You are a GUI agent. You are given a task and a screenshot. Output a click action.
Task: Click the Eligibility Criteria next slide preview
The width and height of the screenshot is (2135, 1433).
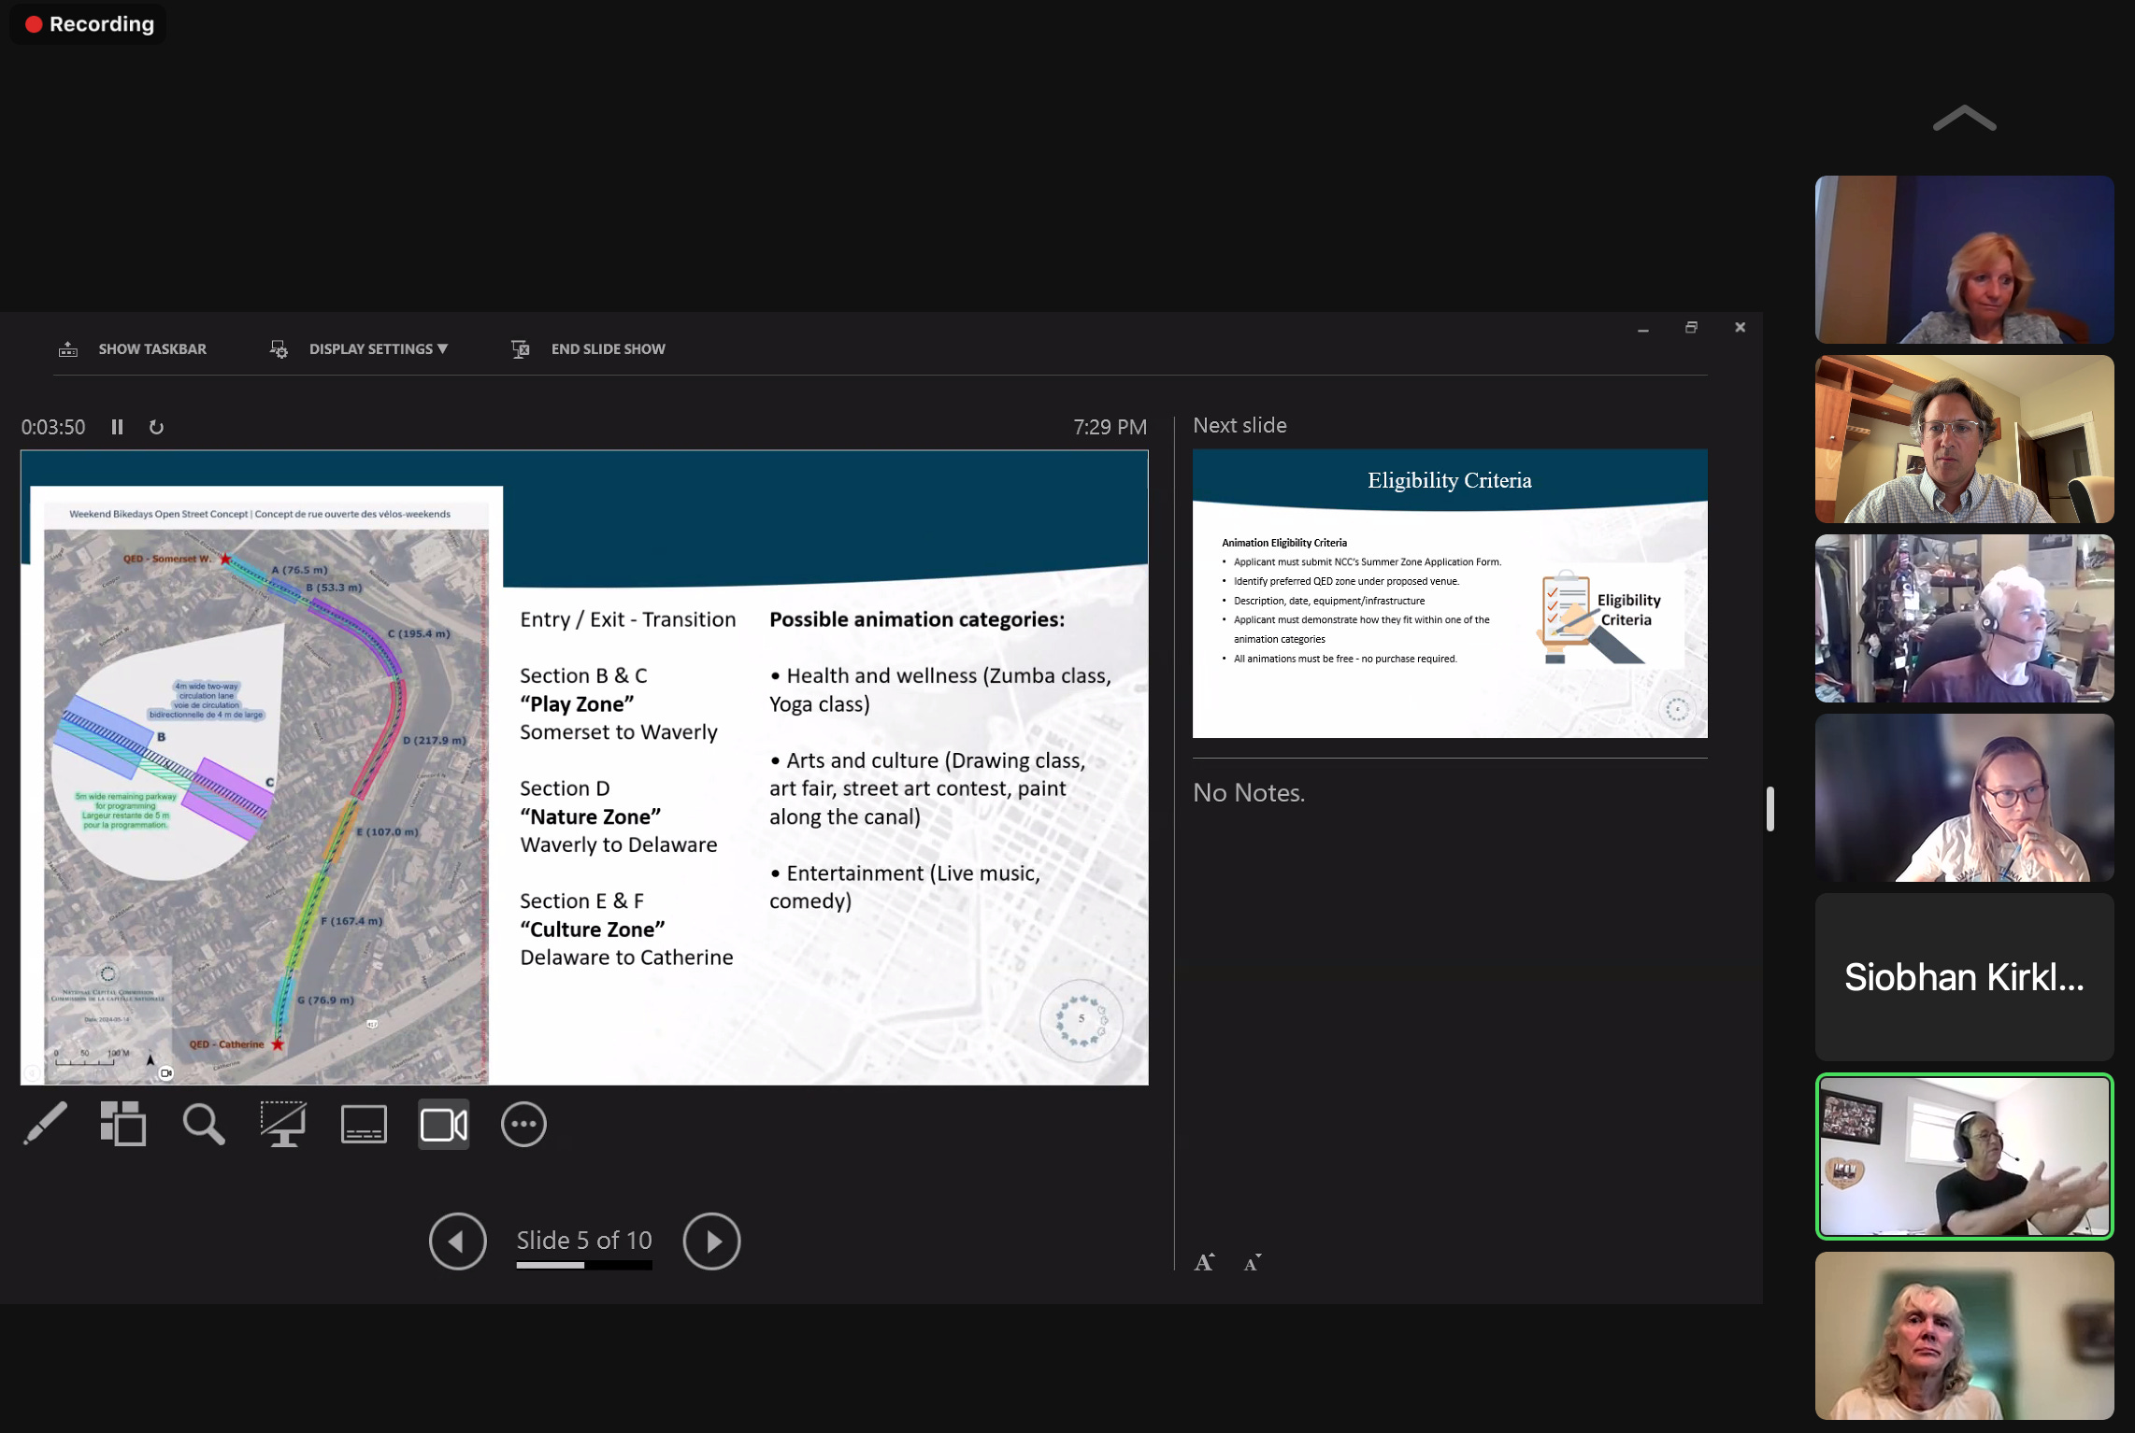point(1449,593)
